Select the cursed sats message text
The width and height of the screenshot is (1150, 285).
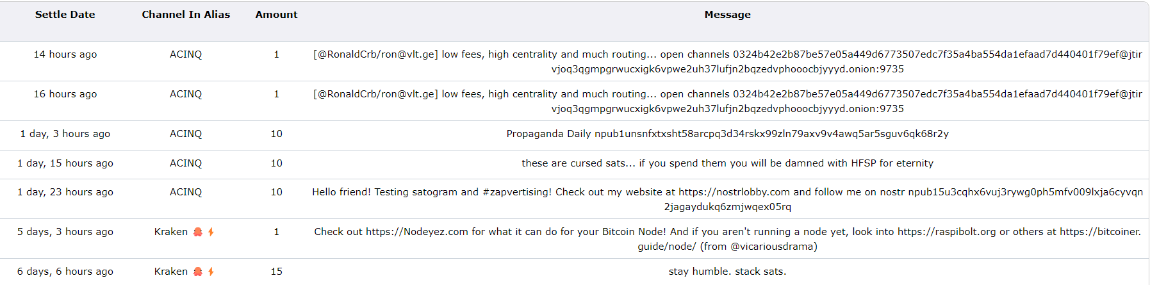(x=728, y=163)
